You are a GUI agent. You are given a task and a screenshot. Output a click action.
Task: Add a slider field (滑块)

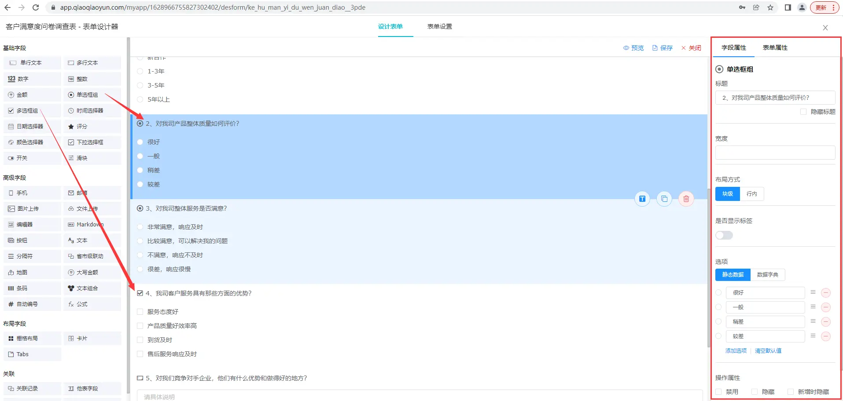click(x=92, y=158)
